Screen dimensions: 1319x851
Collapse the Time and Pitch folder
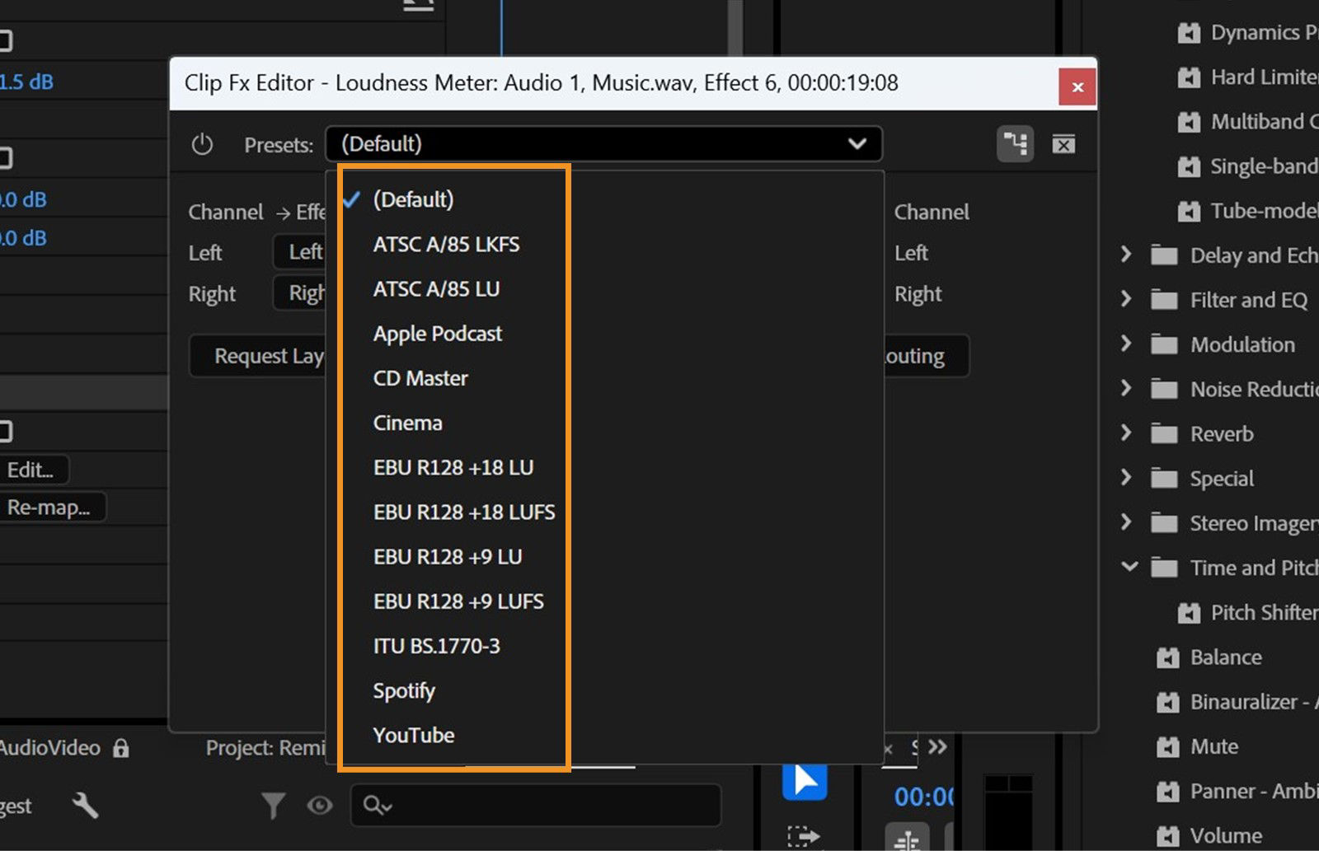point(1128,568)
